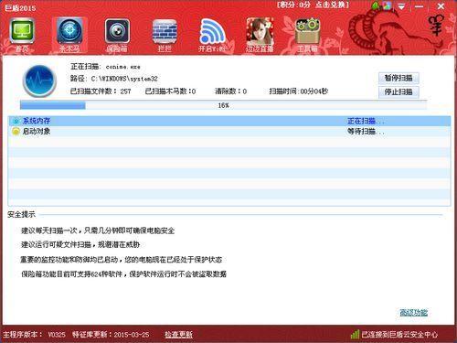Click the 积分:0分 score text
This screenshot has width=457, height=343.
coord(294,5)
